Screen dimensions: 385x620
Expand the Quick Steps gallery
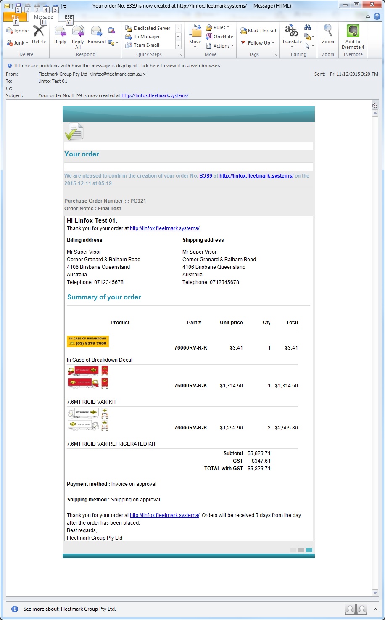(x=179, y=45)
